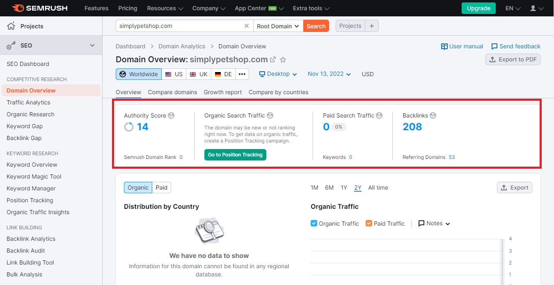Open the Referring Domains count 53
This screenshot has height=285, width=554.
click(x=452, y=157)
